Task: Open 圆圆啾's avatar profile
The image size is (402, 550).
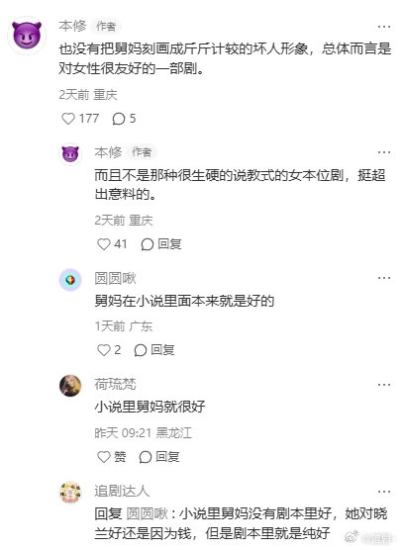Action: click(70, 280)
